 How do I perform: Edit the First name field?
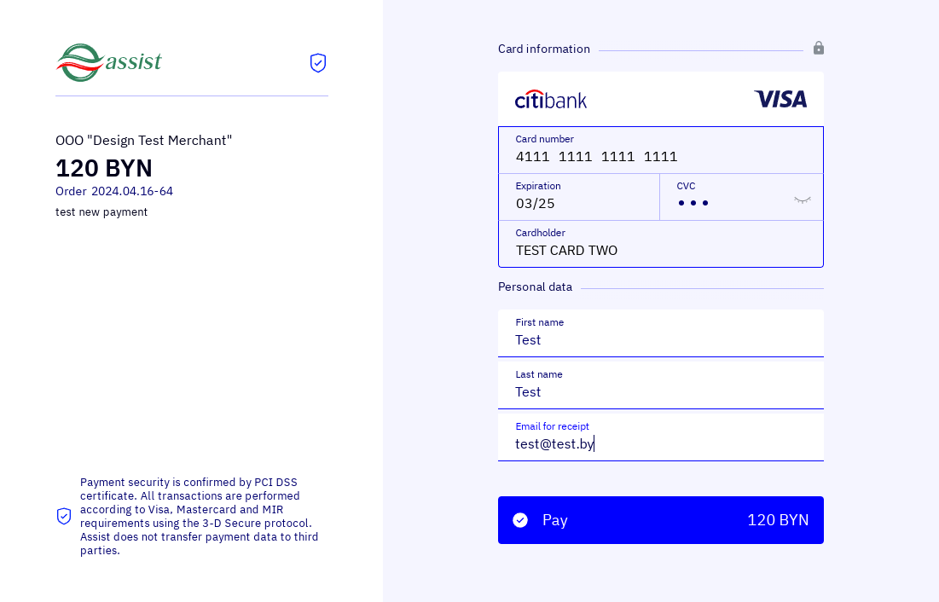660,339
